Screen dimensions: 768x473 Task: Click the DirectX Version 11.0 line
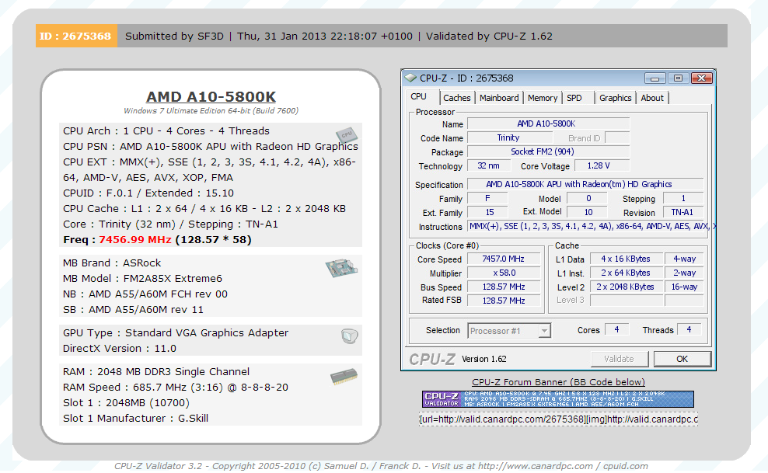120,348
